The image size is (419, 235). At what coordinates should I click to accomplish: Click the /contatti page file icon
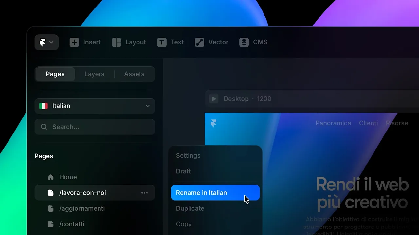point(51,224)
